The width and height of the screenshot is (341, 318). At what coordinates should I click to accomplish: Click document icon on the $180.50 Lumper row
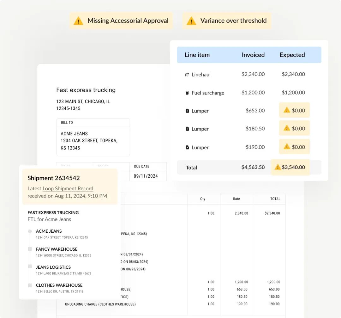[187, 129]
